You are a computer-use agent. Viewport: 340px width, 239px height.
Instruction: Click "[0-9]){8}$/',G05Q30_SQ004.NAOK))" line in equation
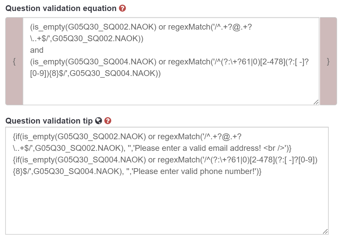coord(96,74)
